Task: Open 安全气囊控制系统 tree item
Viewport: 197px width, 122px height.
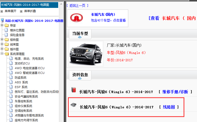Action: [x=26, y=96]
